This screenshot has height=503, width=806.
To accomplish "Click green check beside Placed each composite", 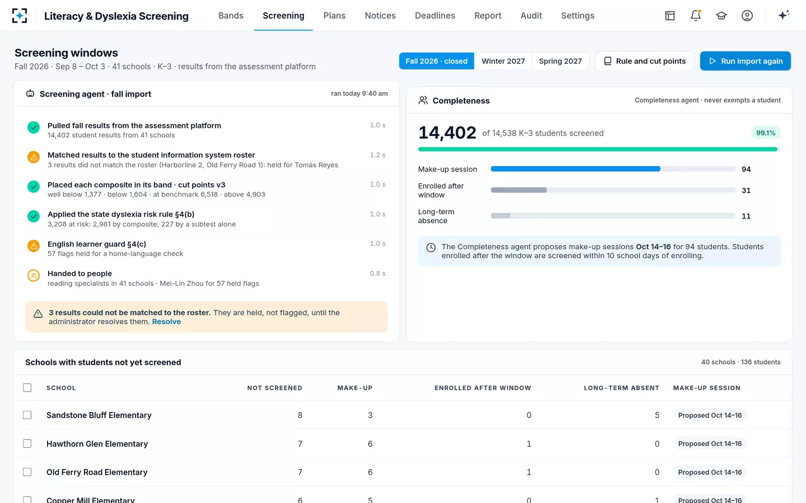I will coord(34,187).
